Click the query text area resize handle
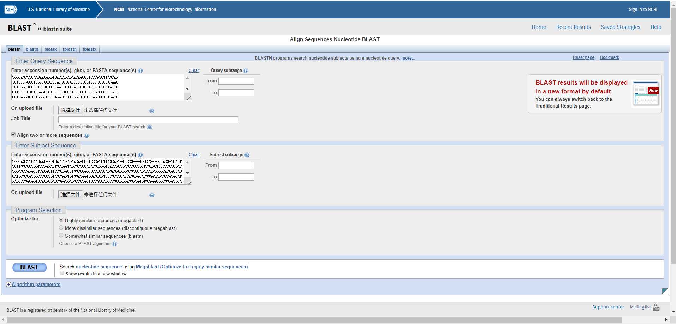The height and width of the screenshot is (324, 676). pyautogui.click(x=189, y=98)
